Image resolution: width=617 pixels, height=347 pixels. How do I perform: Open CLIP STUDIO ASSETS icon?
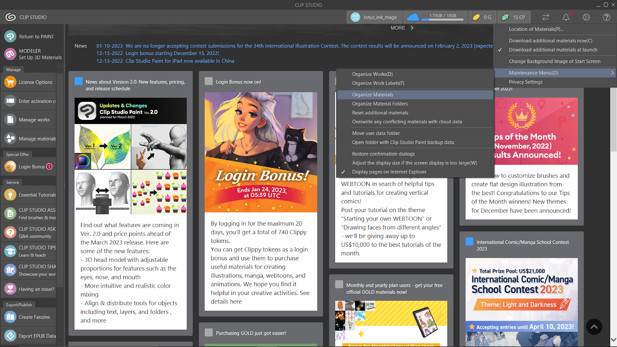(x=10, y=214)
